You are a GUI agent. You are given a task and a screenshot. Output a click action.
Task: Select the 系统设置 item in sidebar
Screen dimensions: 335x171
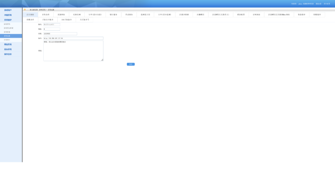7,36
